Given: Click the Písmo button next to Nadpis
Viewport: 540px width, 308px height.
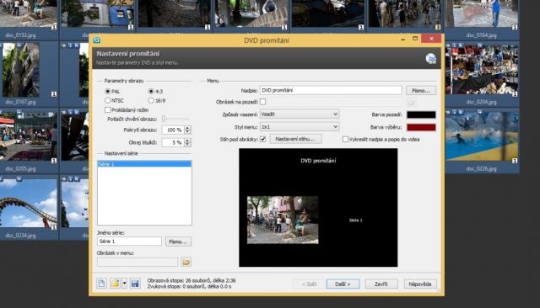Looking at the screenshot, I should pyautogui.click(x=421, y=91).
